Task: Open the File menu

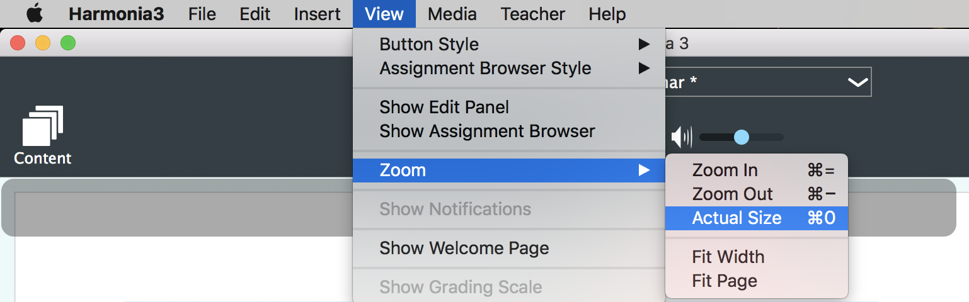Action: click(x=202, y=14)
